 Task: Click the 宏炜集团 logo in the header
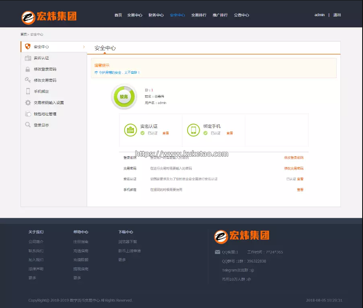[x=49, y=17]
